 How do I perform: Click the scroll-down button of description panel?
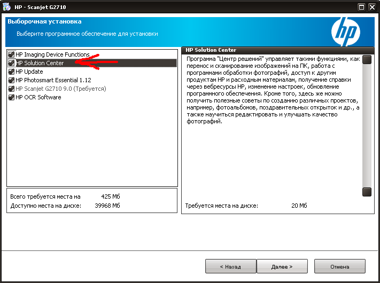(367, 192)
